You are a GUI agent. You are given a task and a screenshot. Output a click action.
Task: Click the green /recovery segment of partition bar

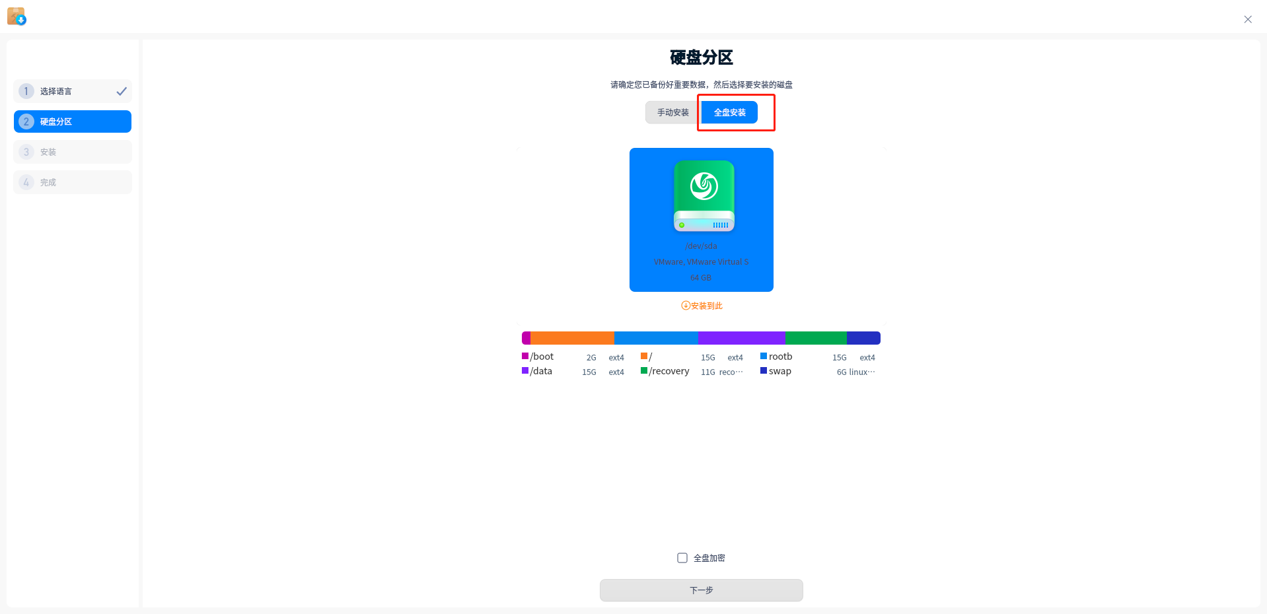pos(816,338)
